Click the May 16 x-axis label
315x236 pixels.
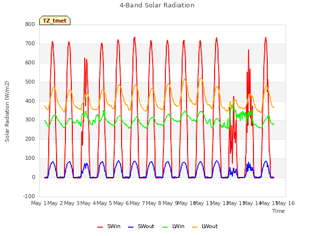[x=285, y=203]
